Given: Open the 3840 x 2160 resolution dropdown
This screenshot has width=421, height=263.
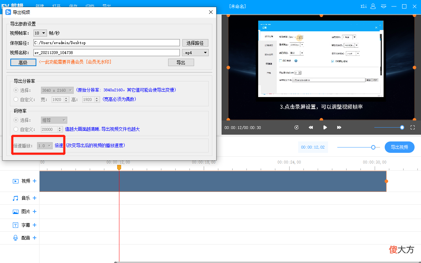Looking at the screenshot, I should (57, 90).
